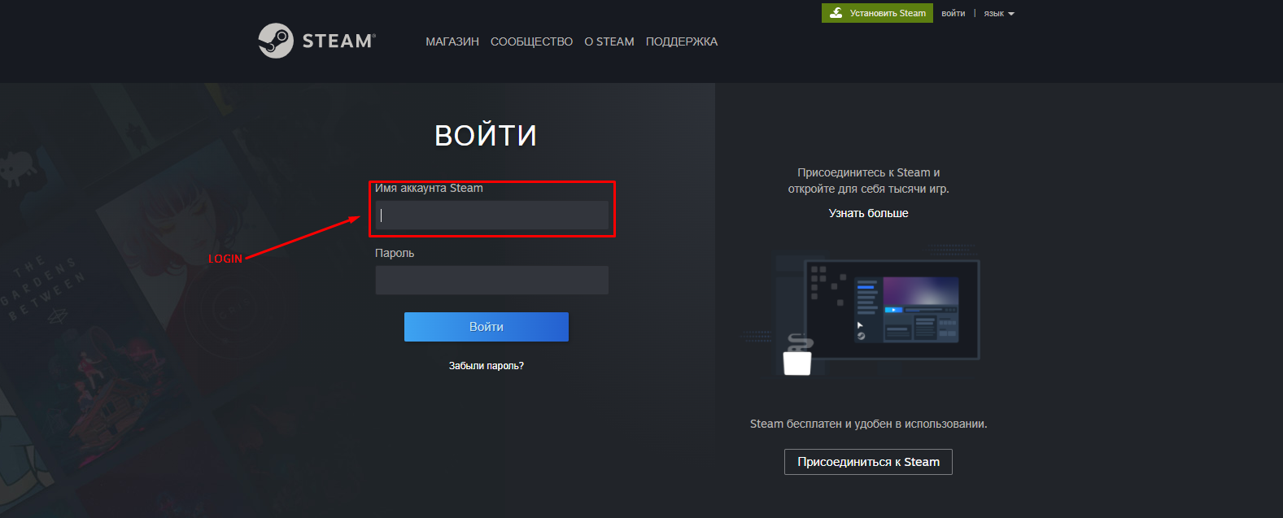Open the МАГАЗИН menu
Viewport: 1283px width, 518px height.
click(x=452, y=41)
